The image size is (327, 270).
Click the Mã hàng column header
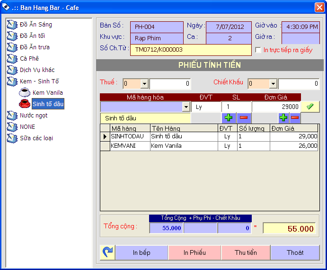tap(130, 128)
